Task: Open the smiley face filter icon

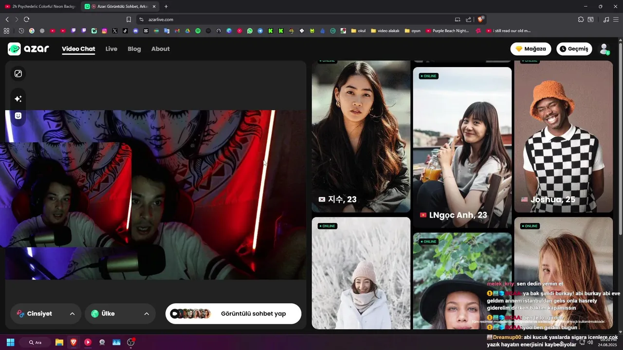Action: 18,116
